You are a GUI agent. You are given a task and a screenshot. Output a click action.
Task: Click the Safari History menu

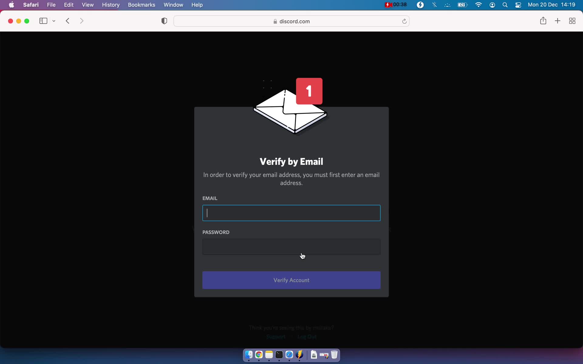tap(111, 5)
